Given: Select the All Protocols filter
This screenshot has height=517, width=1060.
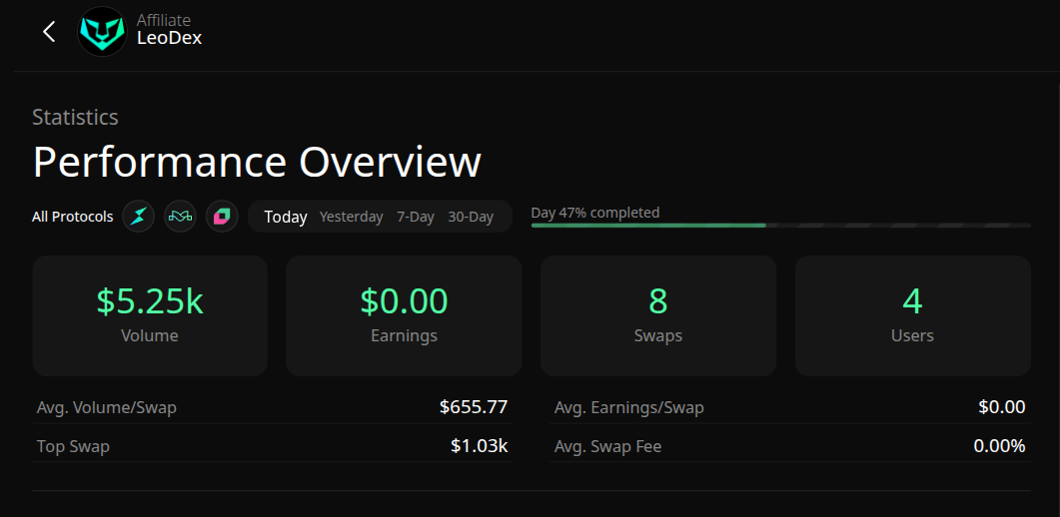Looking at the screenshot, I should click(73, 217).
